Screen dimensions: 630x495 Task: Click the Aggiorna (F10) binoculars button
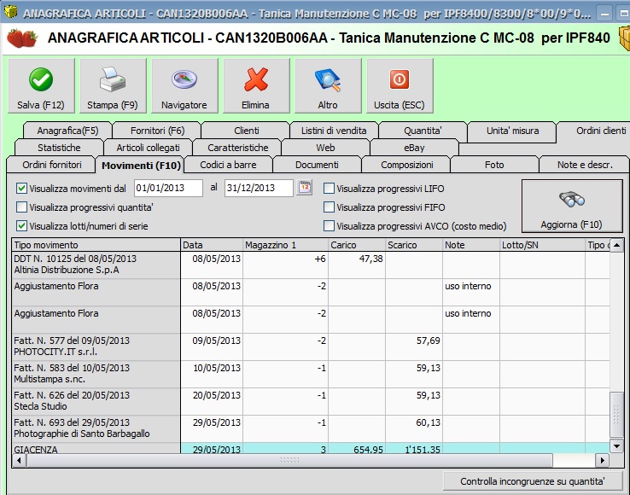pyautogui.click(x=572, y=207)
